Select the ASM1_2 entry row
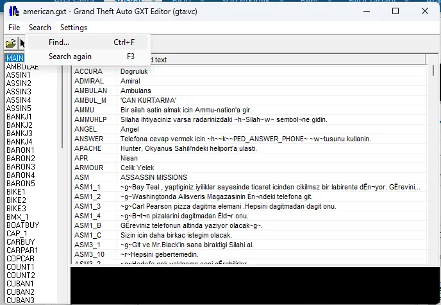The width and height of the screenshot is (441, 305). click(x=249, y=196)
